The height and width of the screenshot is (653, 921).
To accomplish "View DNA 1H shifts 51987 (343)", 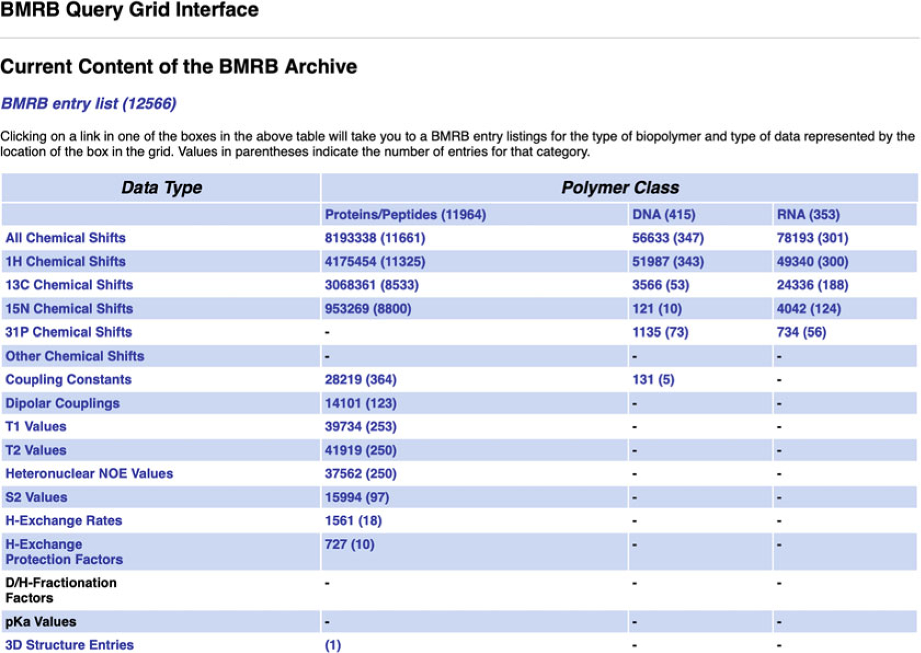I will coord(668,262).
